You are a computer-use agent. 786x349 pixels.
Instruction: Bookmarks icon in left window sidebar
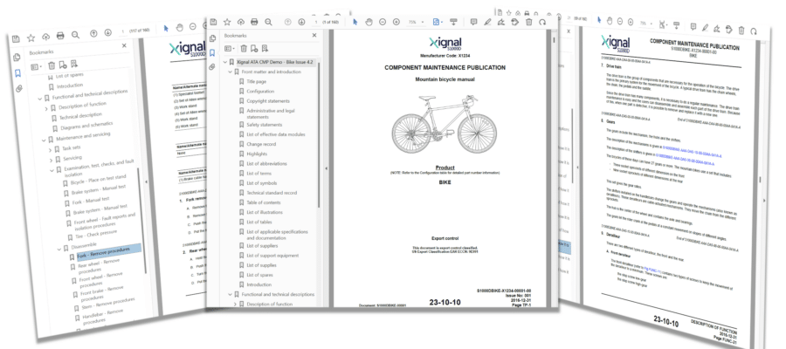pyautogui.click(x=17, y=73)
